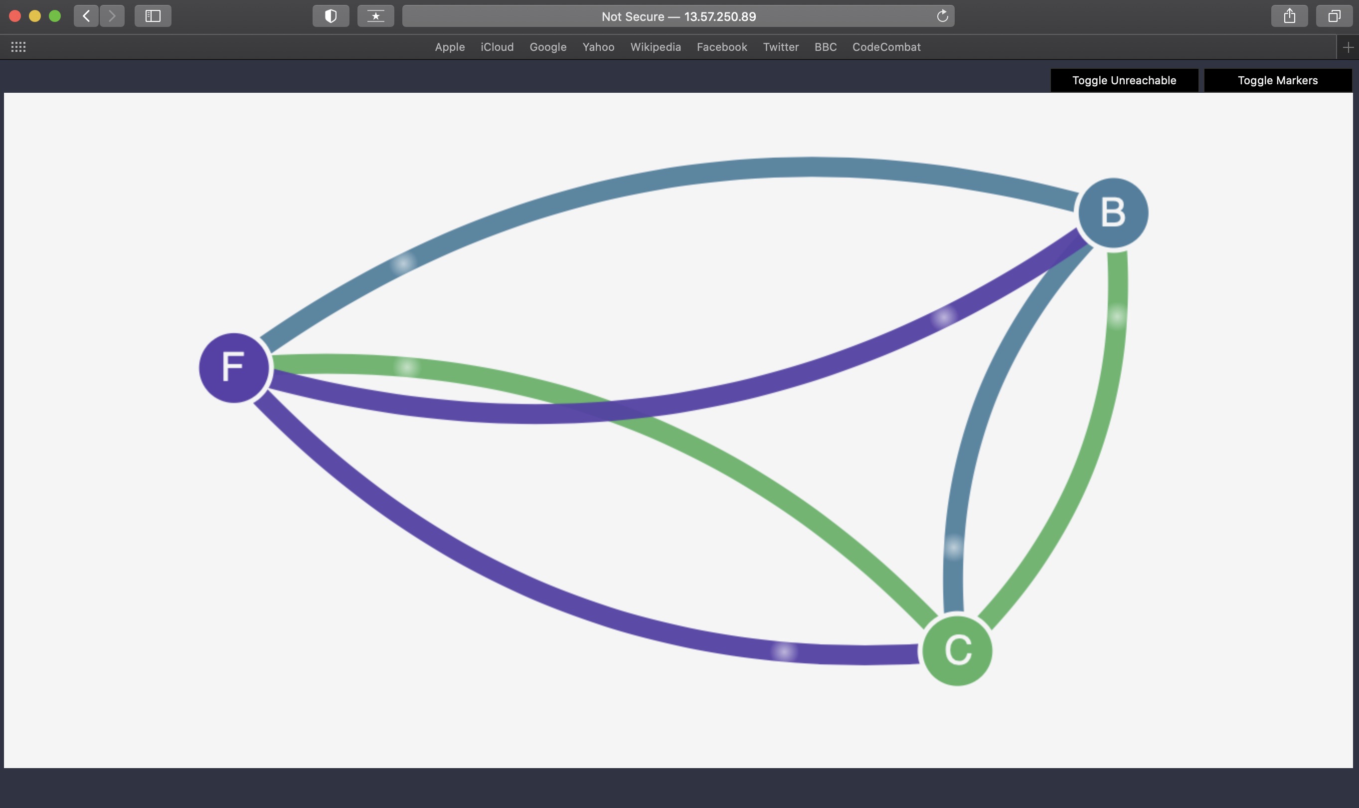Open the Share sheet icon
The image size is (1359, 808).
[1289, 16]
